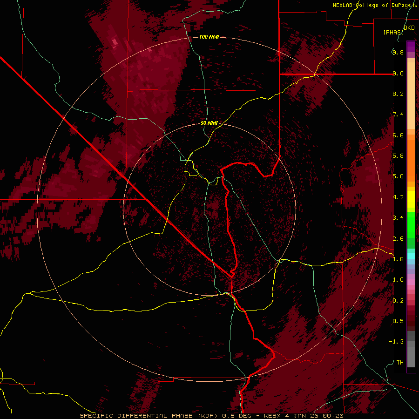
Task: Pick the orange segment of the color bar
Action: (x=411, y=160)
